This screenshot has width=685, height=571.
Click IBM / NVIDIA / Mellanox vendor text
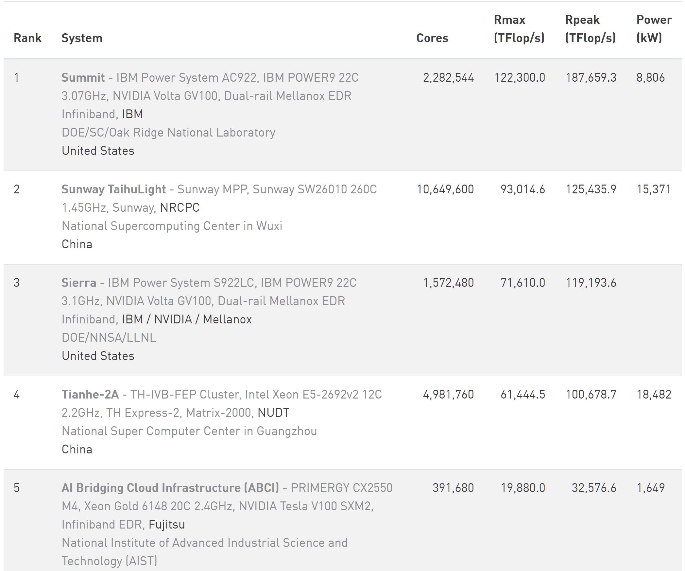point(187,319)
